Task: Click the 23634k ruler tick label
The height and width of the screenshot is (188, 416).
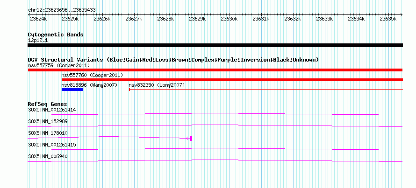Action: (x=357, y=19)
